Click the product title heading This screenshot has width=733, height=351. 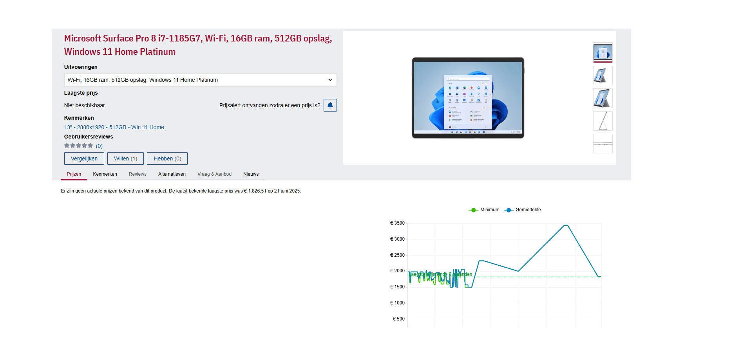click(198, 45)
